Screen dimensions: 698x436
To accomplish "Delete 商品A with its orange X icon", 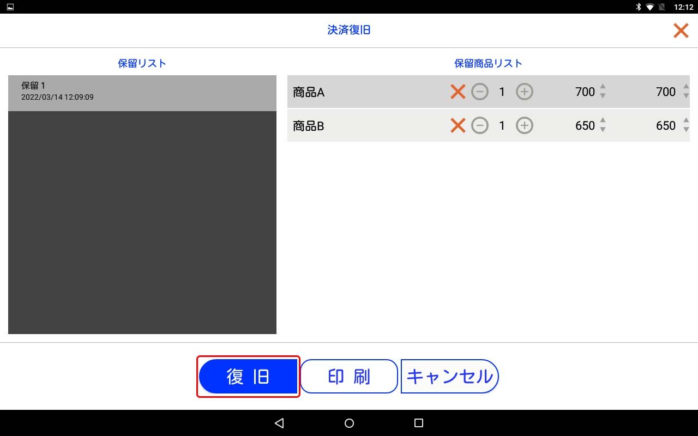I will [x=458, y=92].
